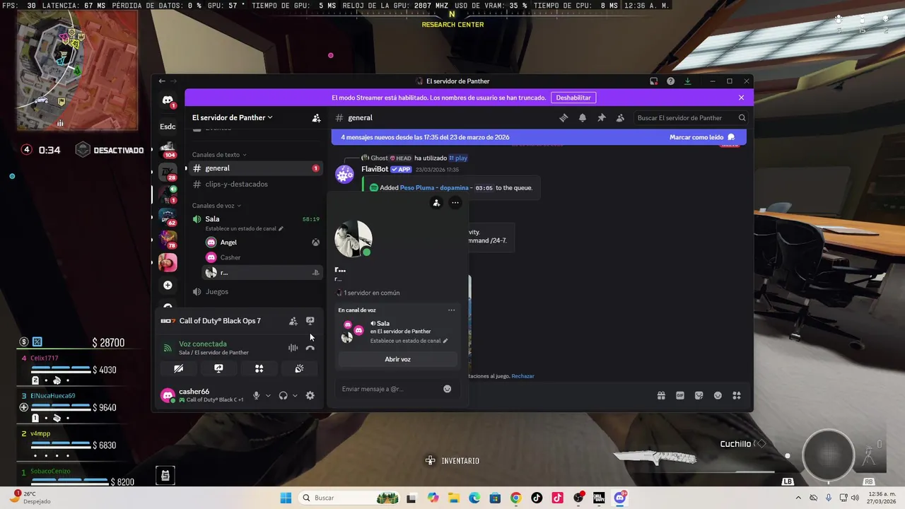Open GIF picker in message bar

click(x=680, y=396)
